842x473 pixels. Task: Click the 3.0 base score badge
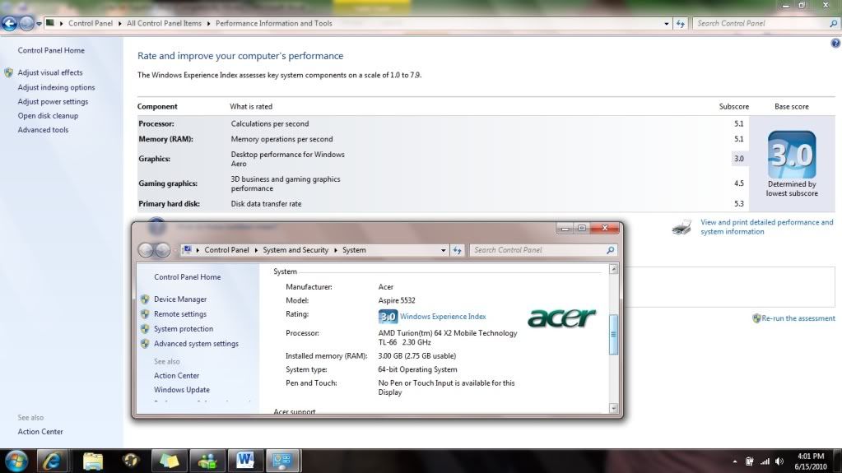click(x=792, y=155)
